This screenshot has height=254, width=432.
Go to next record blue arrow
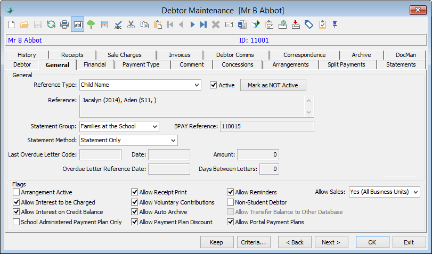193,24
